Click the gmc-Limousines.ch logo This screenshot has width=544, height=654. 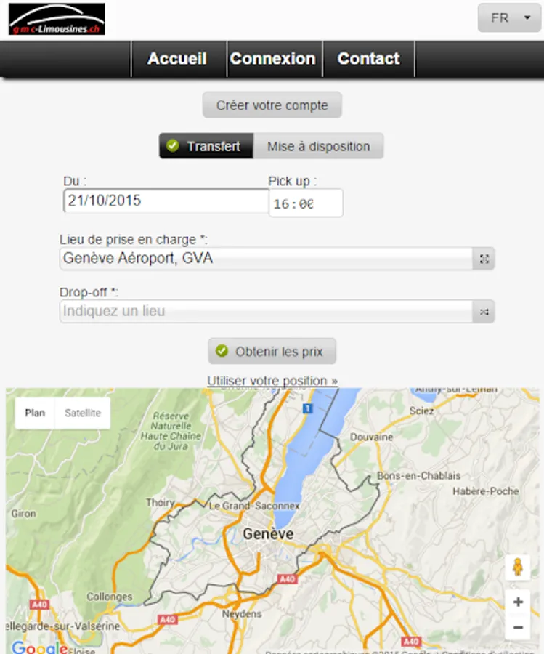57,19
